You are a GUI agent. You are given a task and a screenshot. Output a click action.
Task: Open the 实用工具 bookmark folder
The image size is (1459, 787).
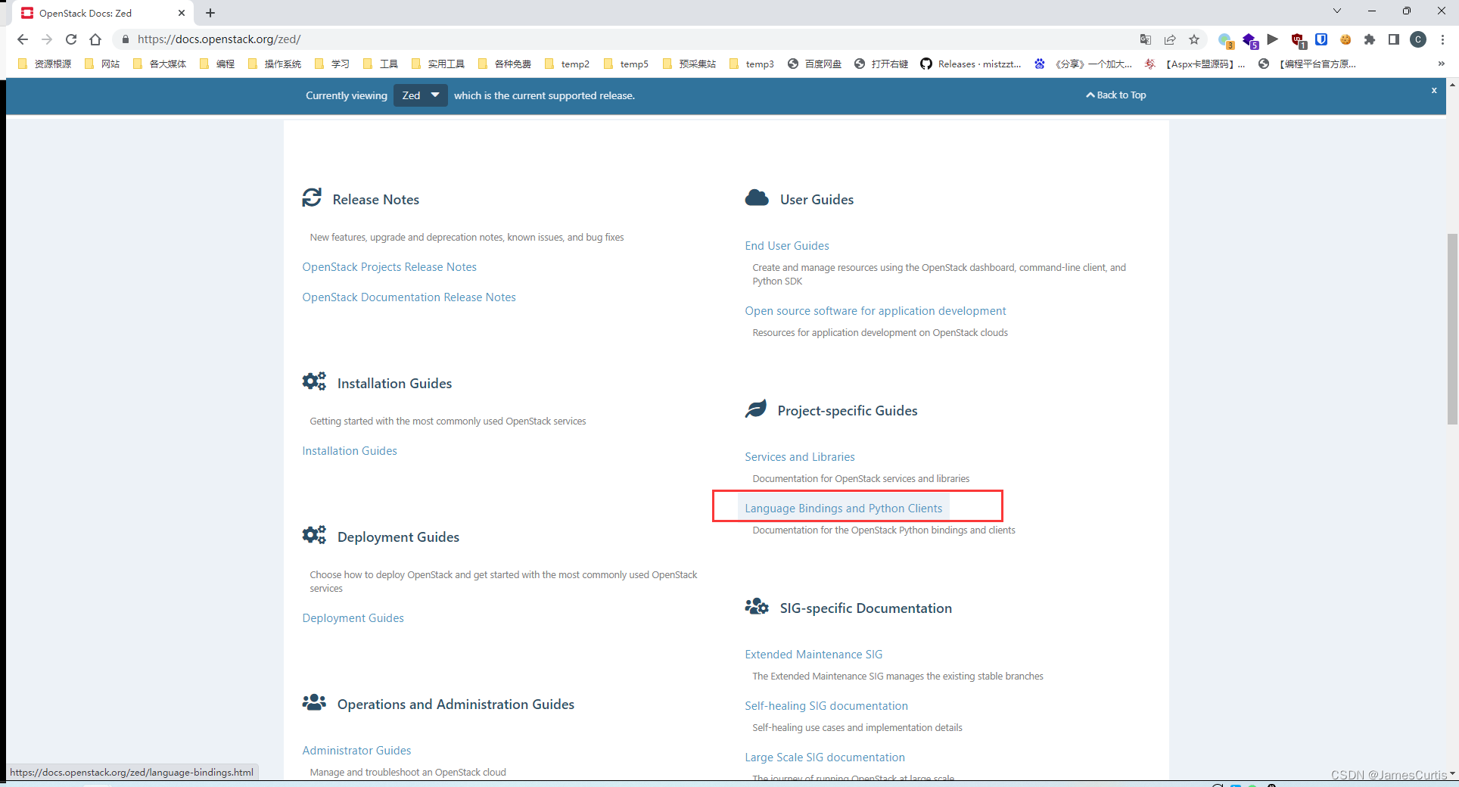pyautogui.click(x=438, y=64)
